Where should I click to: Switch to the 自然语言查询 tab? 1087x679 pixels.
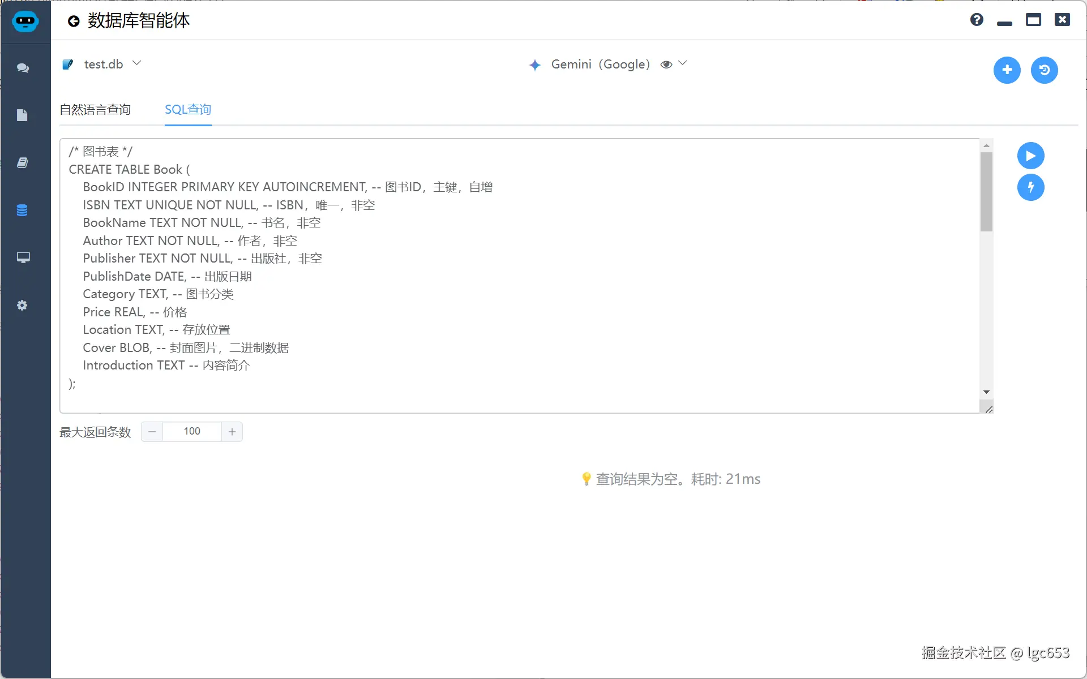pyautogui.click(x=95, y=110)
